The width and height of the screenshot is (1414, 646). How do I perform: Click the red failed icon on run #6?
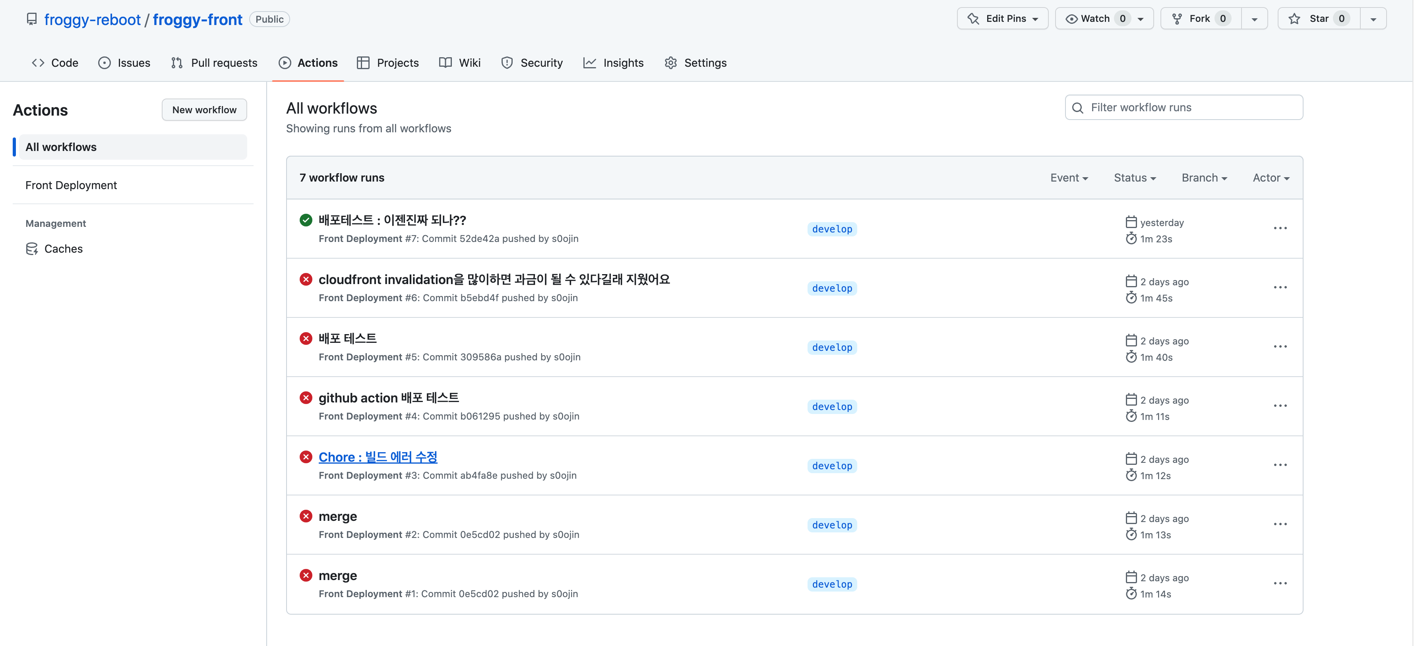coord(306,279)
